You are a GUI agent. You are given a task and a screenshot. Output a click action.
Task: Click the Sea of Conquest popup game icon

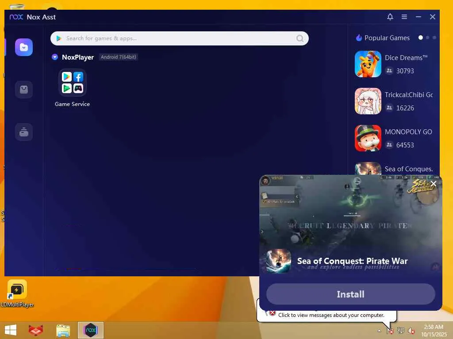[x=279, y=261]
